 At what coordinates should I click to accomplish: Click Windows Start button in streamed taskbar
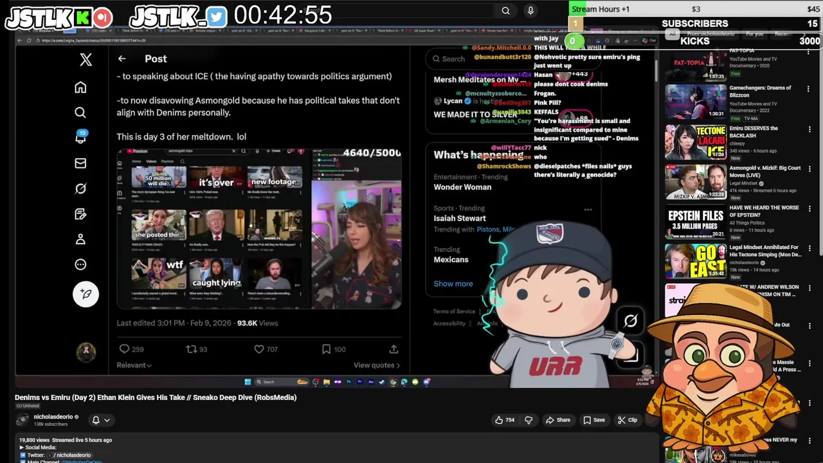pos(248,382)
